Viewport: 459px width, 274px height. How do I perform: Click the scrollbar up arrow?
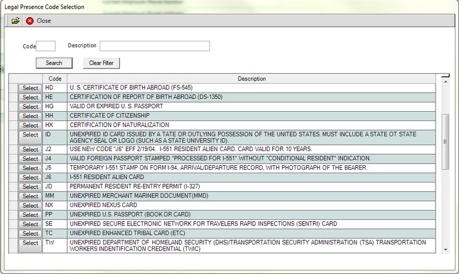pos(445,77)
